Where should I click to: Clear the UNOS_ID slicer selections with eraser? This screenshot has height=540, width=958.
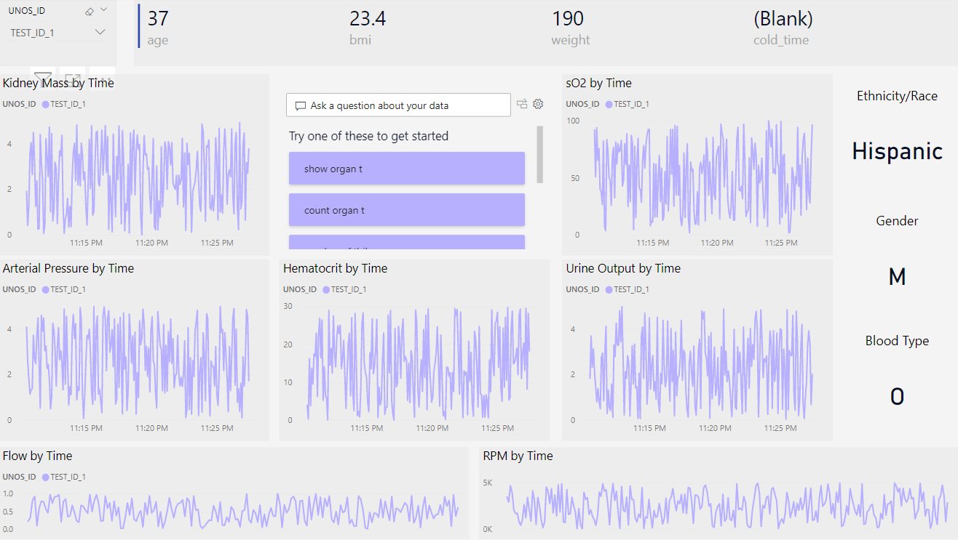click(x=90, y=11)
